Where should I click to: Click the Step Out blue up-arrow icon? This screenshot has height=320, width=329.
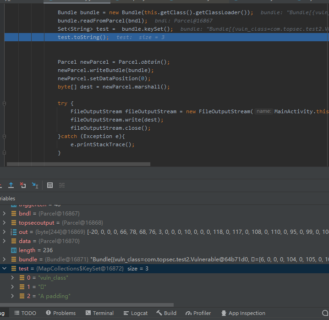point(11,185)
